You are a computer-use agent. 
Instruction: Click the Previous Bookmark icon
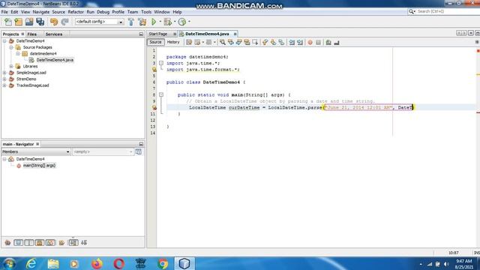[265, 43]
